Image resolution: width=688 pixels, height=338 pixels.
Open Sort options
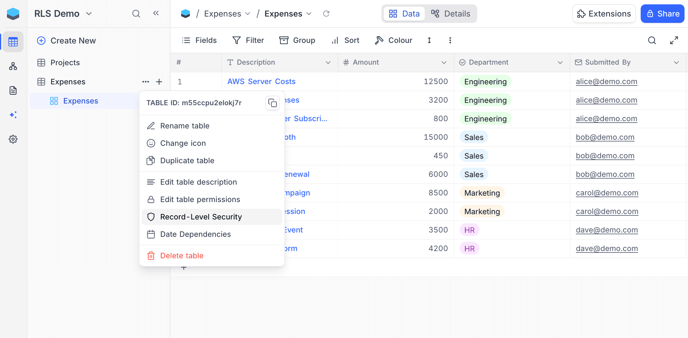click(345, 40)
